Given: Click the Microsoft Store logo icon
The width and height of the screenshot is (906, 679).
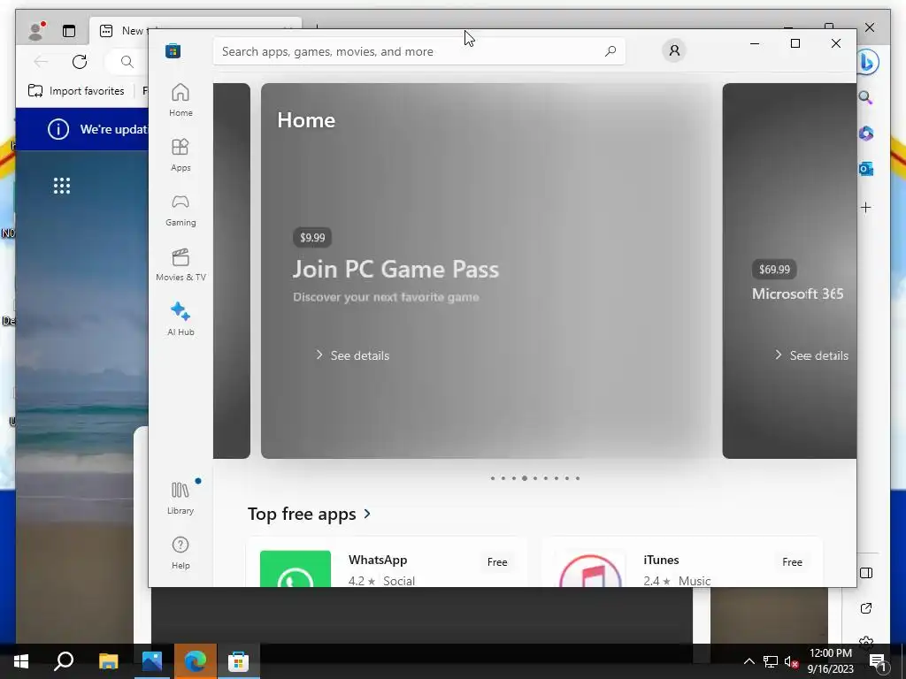Looking at the screenshot, I should click(173, 50).
